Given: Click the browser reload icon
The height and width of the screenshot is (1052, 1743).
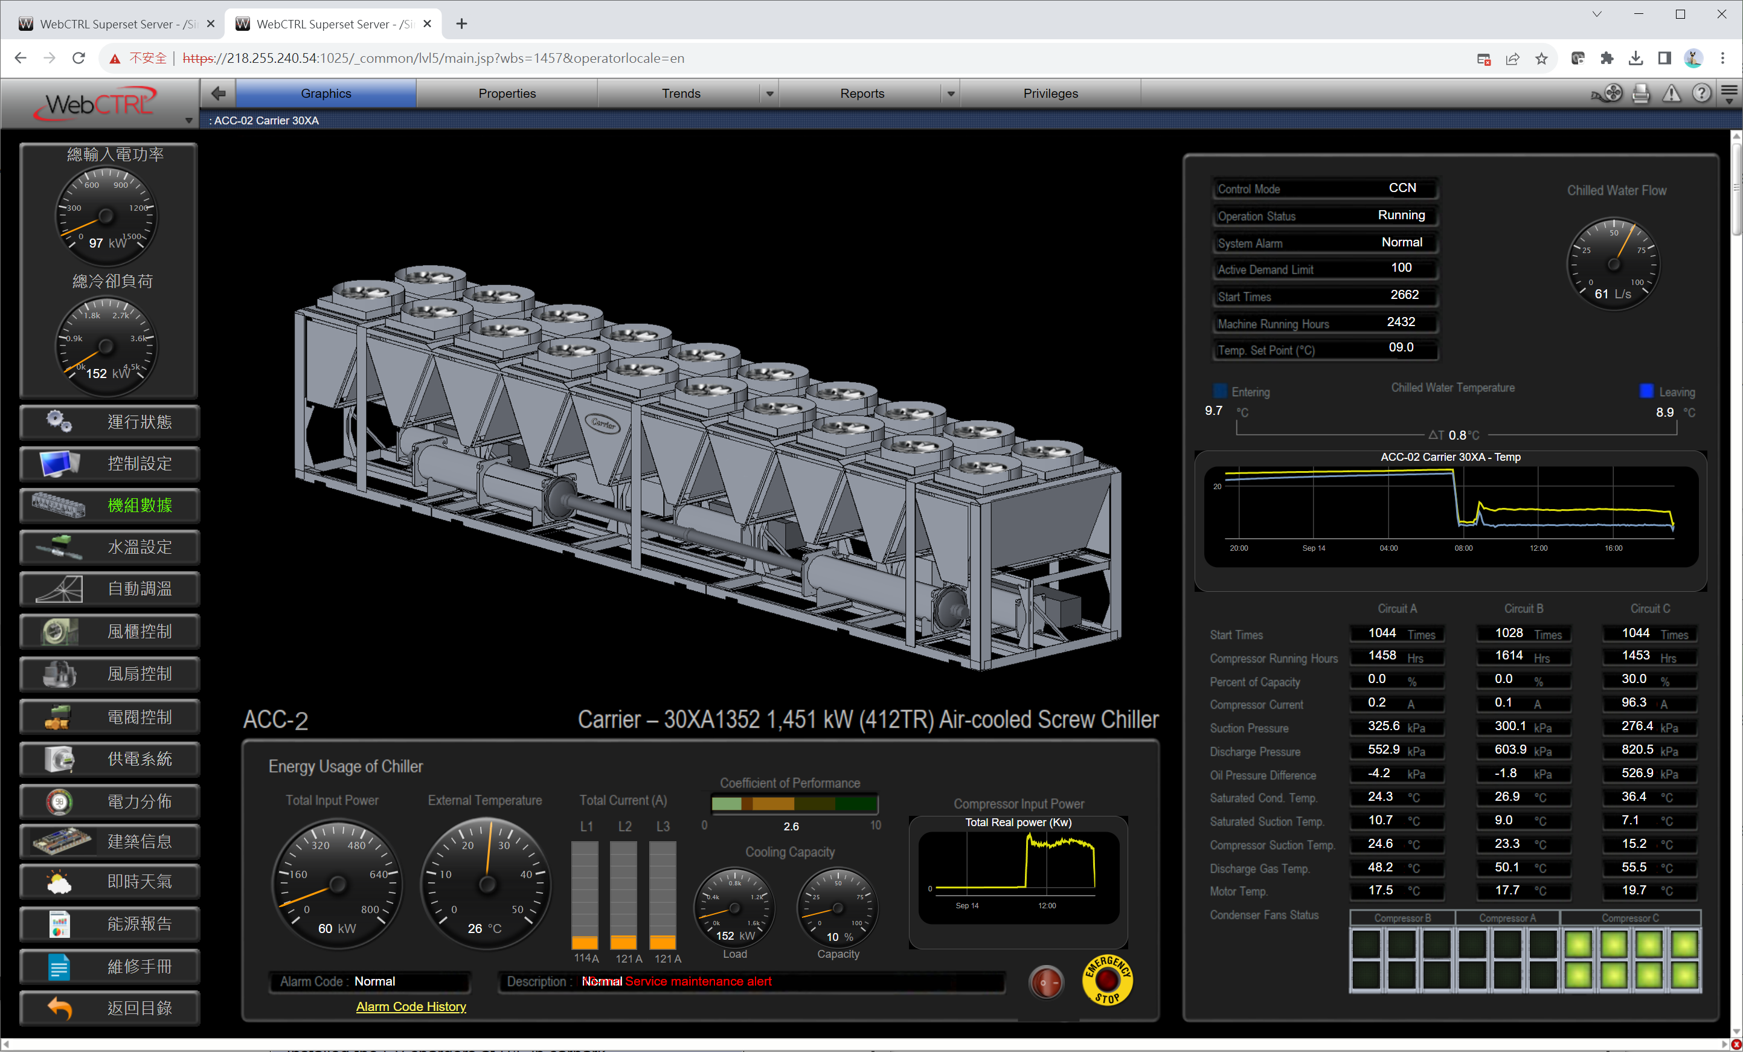Looking at the screenshot, I should (x=79, y=58).
